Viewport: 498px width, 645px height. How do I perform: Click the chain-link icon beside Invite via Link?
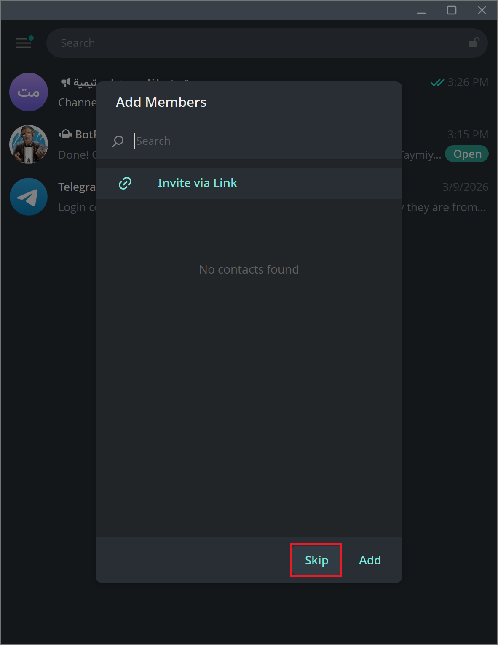(125, 183)
